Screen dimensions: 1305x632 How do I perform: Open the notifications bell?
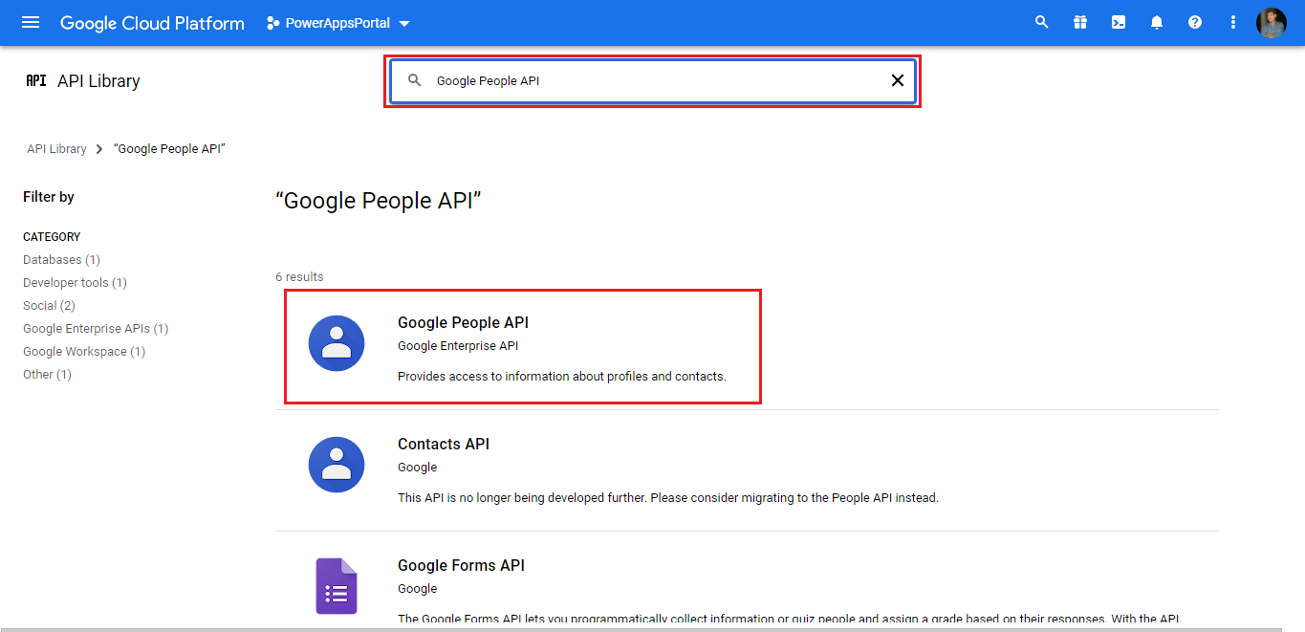click(1156, 22)
